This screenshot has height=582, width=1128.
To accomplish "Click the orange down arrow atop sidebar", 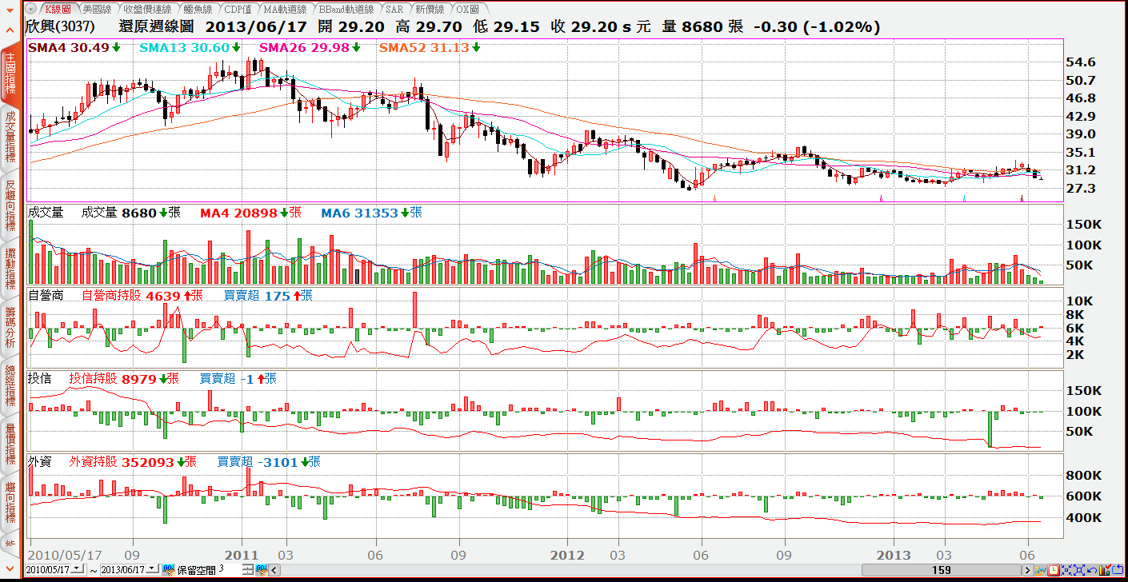I will (x=10, y=10).
